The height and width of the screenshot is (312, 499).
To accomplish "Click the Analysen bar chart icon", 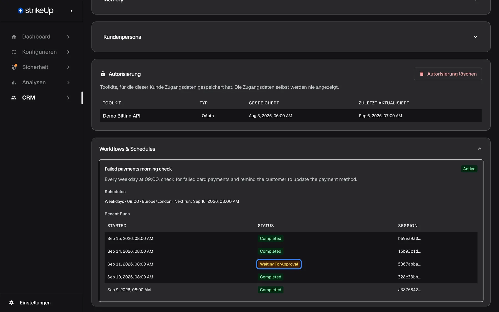I will [14, 82].
